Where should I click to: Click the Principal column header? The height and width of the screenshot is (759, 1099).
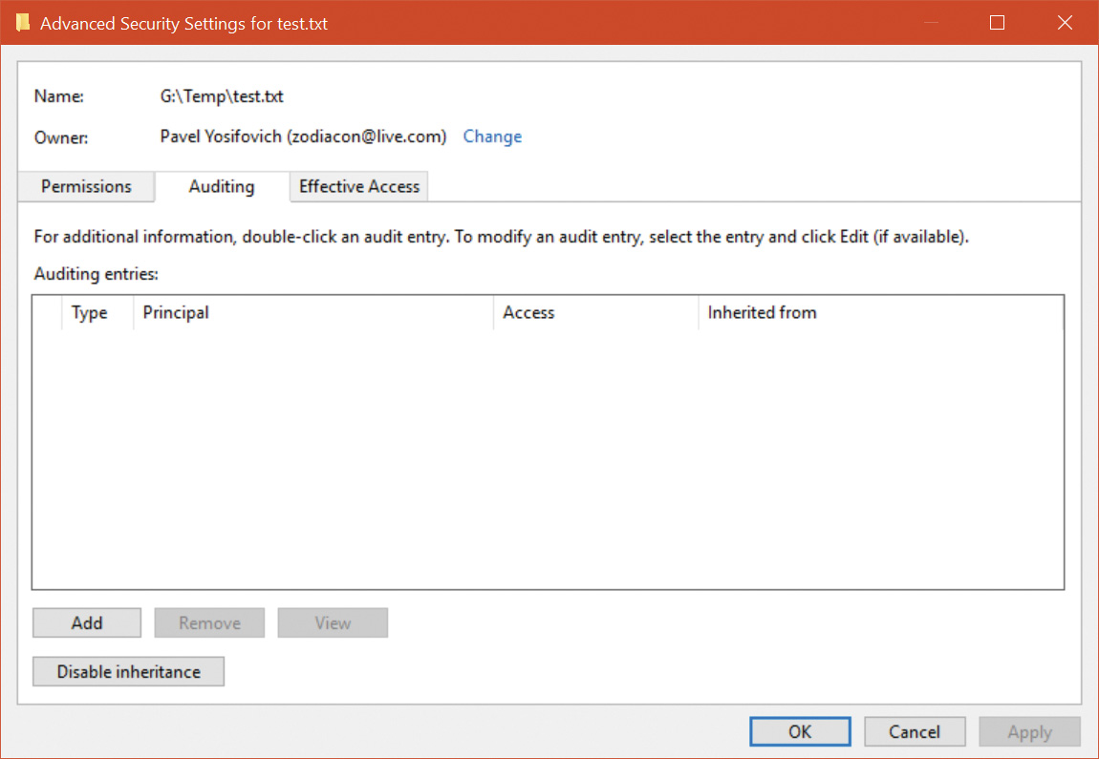(176, 312)
